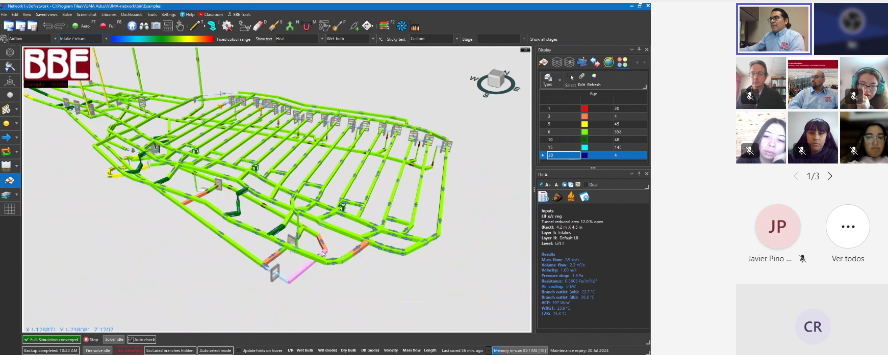Screen dimensions: 888x355
Task: Click the blue fan icon in toolbar
Action: click(402, 26)
